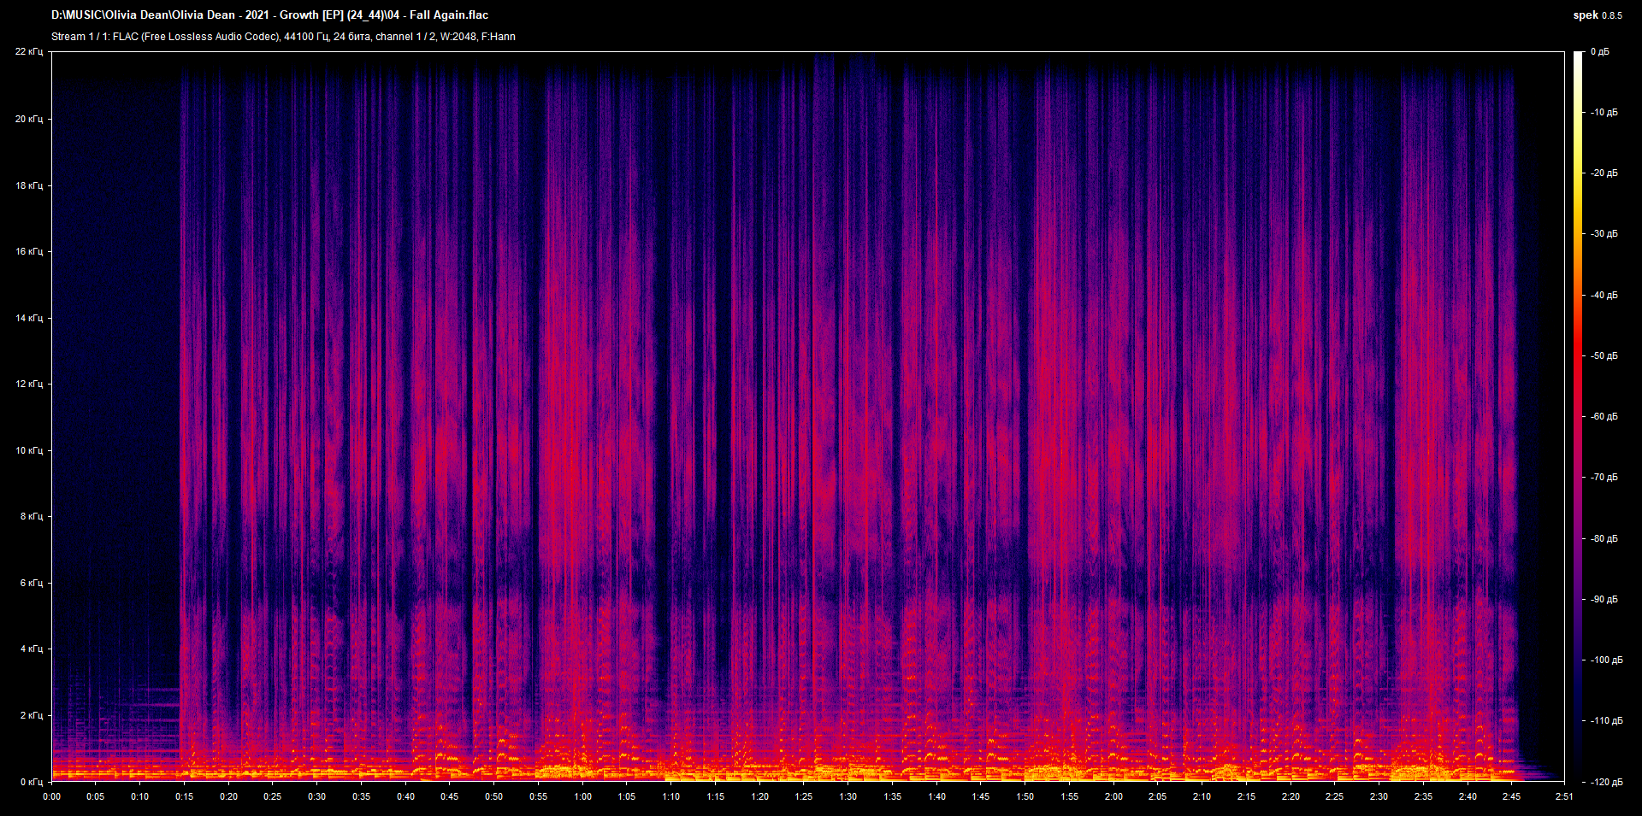Click the 1:15 time axis label
The image size is (1642, 816).
pyautogui.click(x=716, y=796)
